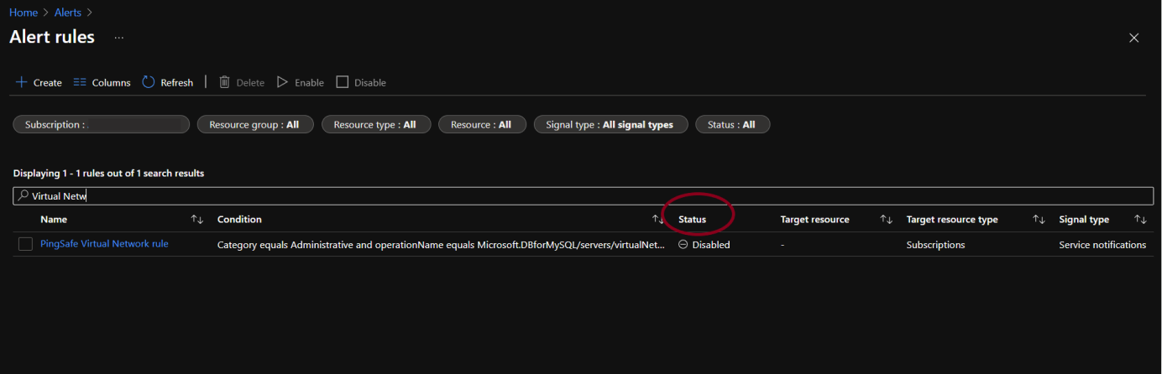Screen dimensions: 1162x374
Task: Click the Create plus icon
Action: tap(22, 82)
